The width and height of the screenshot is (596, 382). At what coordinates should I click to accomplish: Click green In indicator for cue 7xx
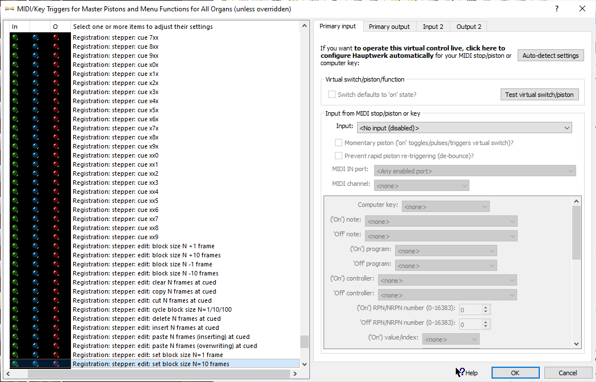pos(15,37)
